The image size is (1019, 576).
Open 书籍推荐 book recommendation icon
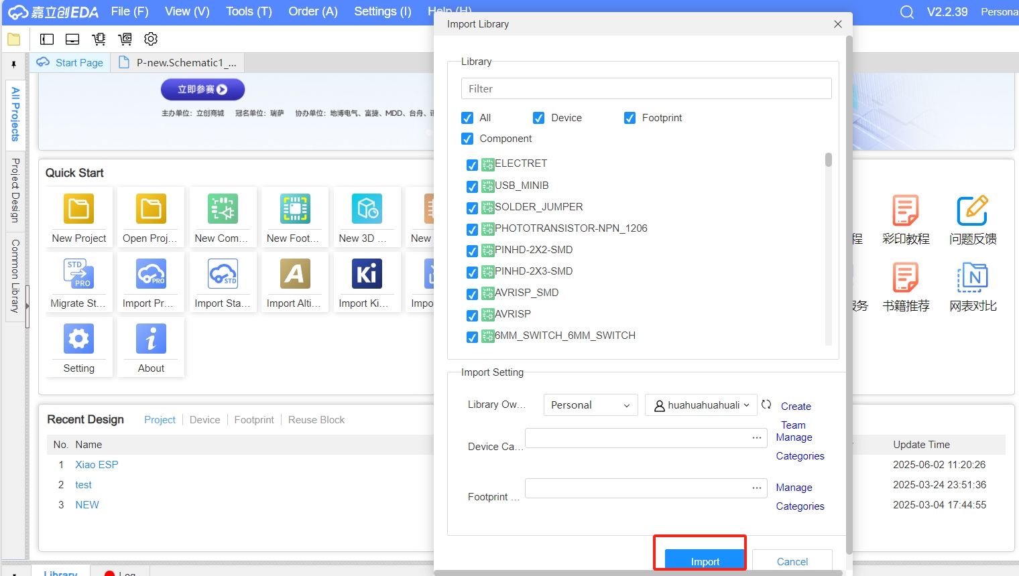tap(906, 277)
